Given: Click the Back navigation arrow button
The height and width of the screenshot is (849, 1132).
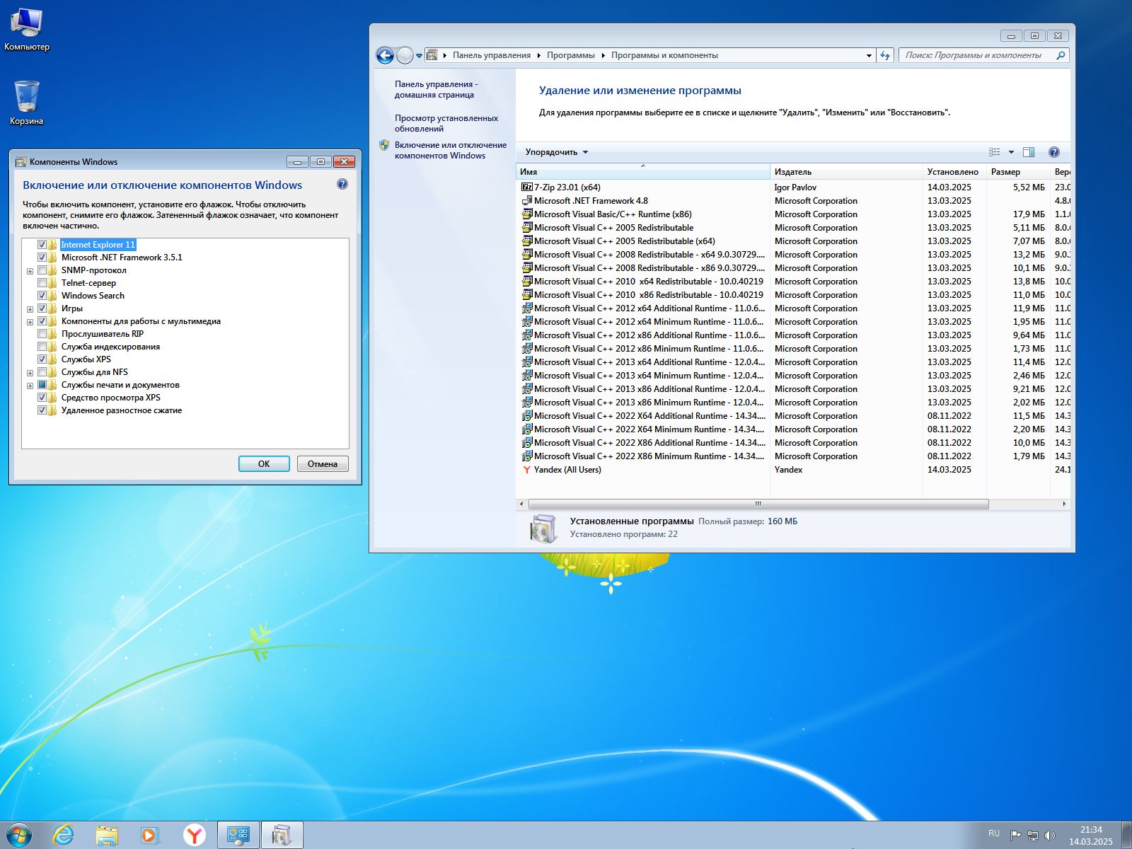Looking at the screenshot, I should click(385, 55).
